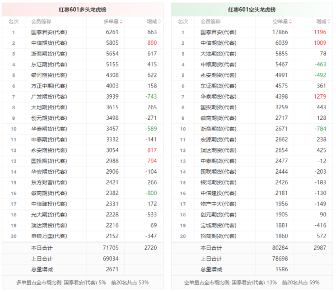The width and height of the screenshot is (336, 292).
Task: Select 华泰期货(代客) in long table
Action: [49, 129]
